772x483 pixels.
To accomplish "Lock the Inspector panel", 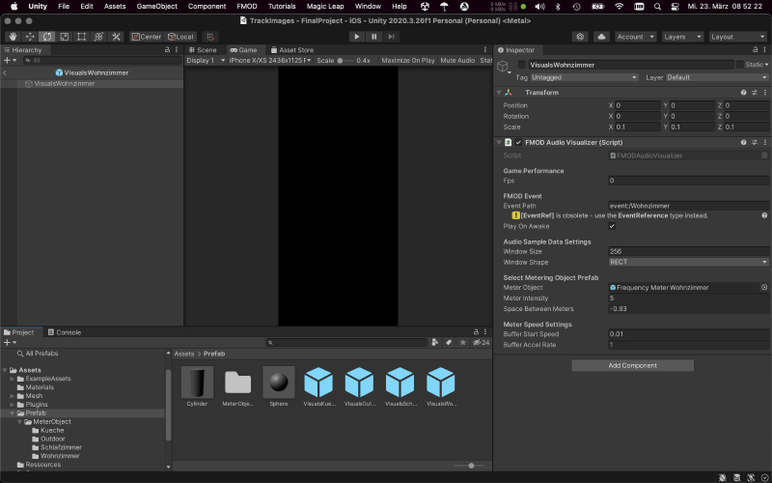I will tap(756, 50).
